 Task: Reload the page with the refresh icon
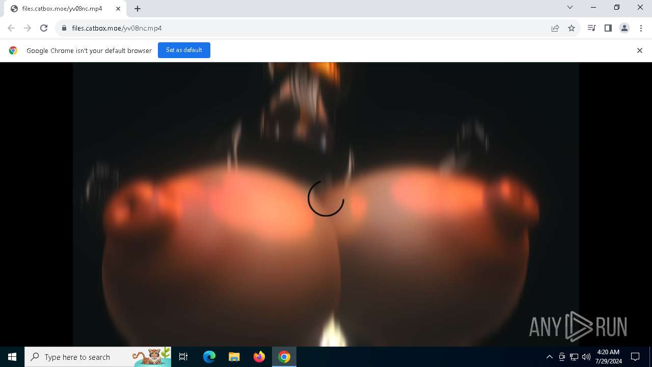point(44,28)
